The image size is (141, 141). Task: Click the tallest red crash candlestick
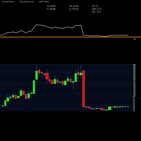tap(83, 89)
